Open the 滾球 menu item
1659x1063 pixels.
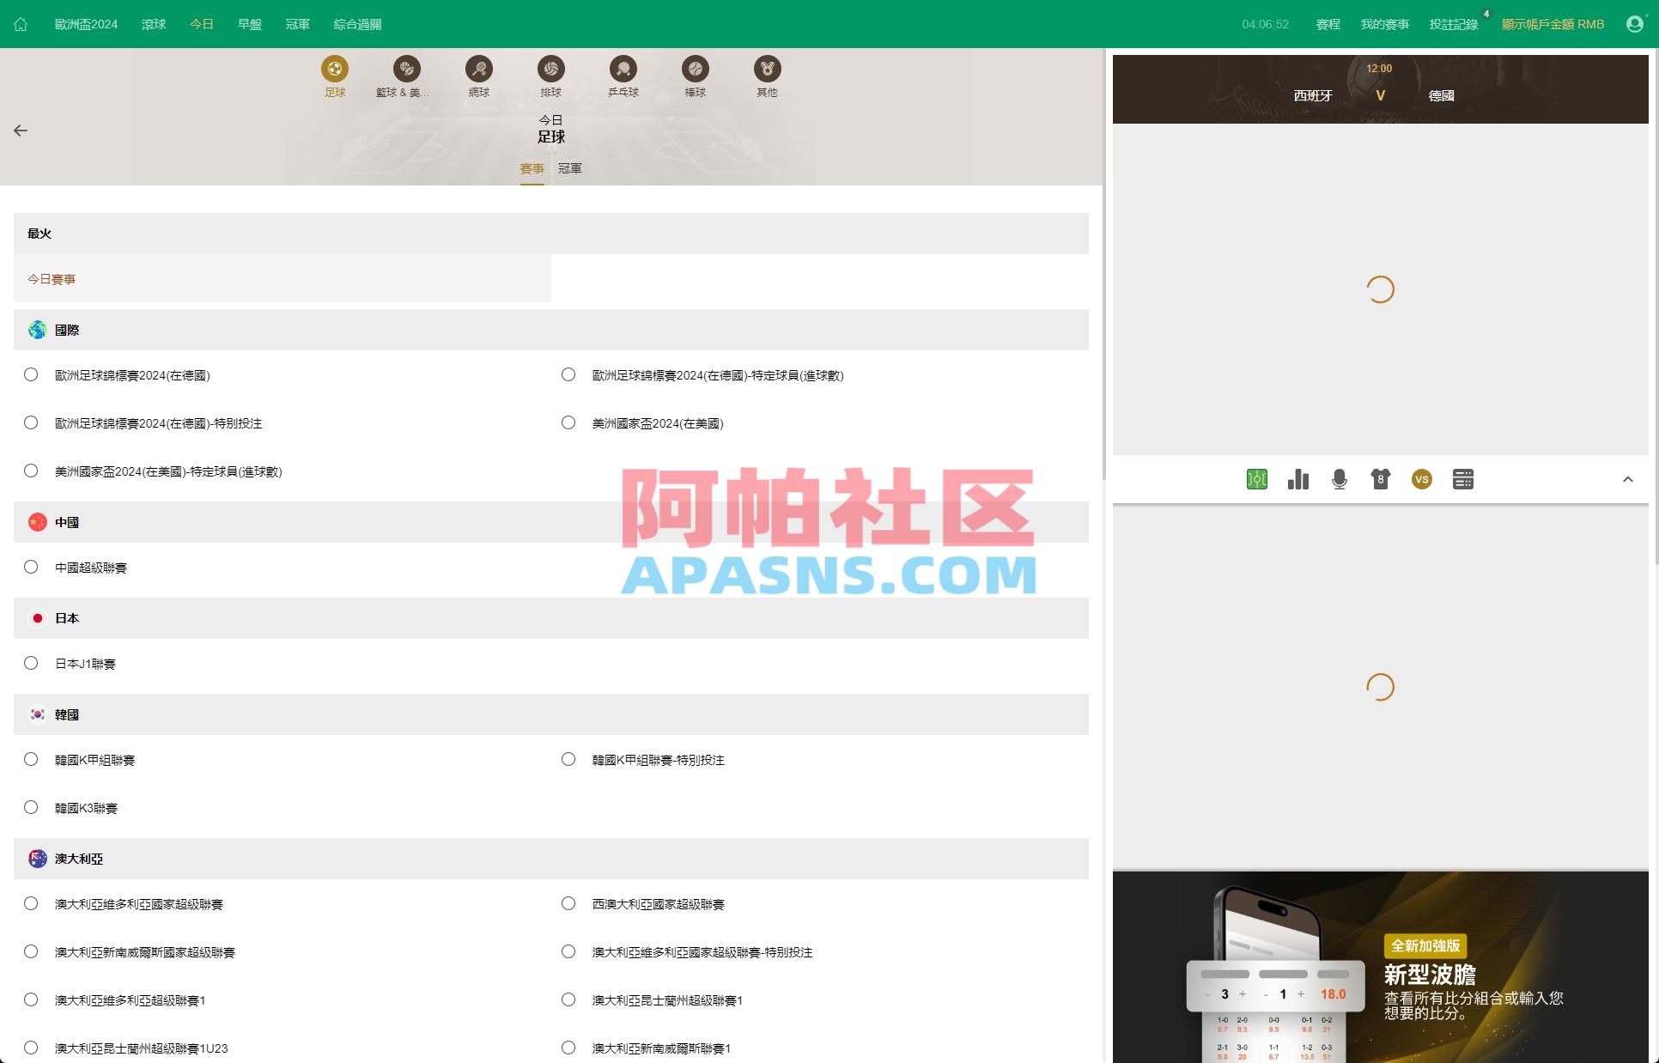point(154,24)
